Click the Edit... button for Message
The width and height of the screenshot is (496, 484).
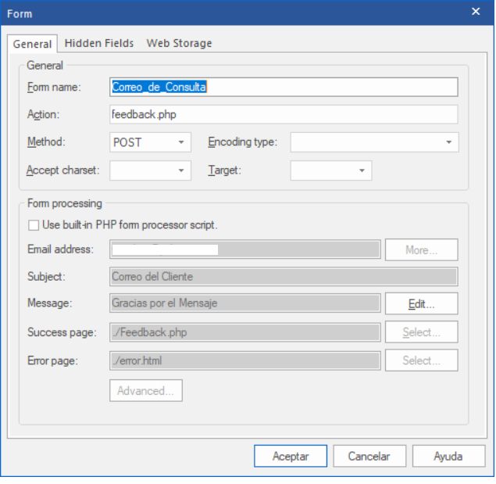click(421, 303)
